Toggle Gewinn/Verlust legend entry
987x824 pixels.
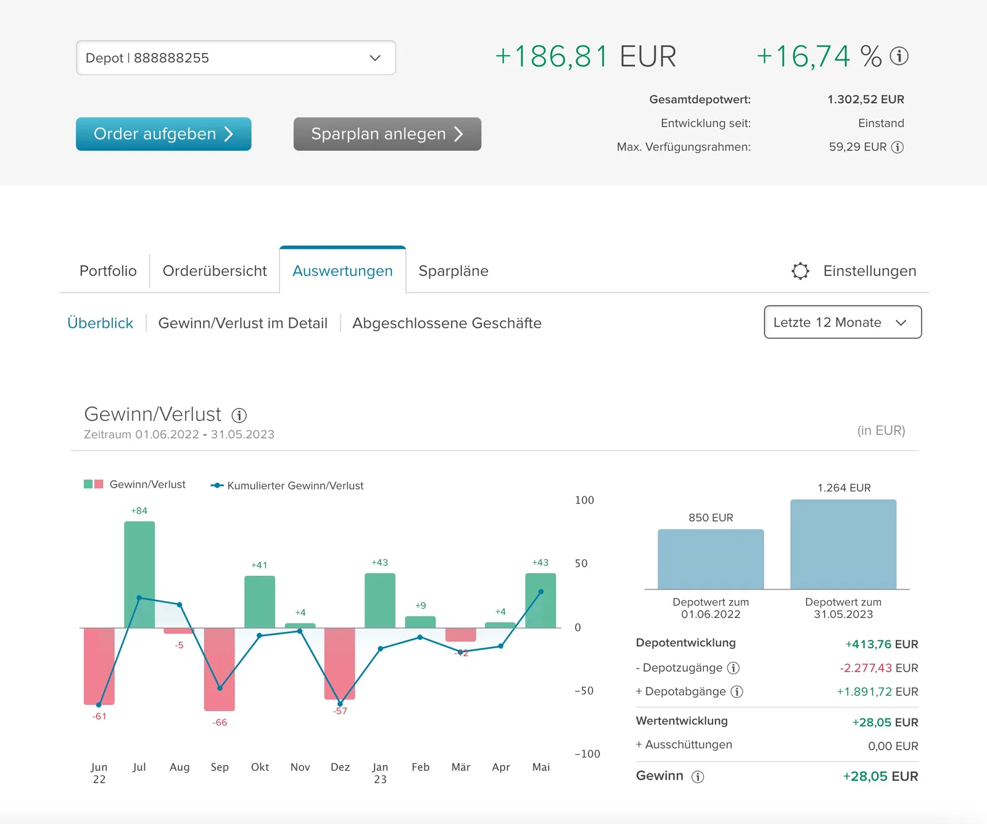tap(134, 485)
